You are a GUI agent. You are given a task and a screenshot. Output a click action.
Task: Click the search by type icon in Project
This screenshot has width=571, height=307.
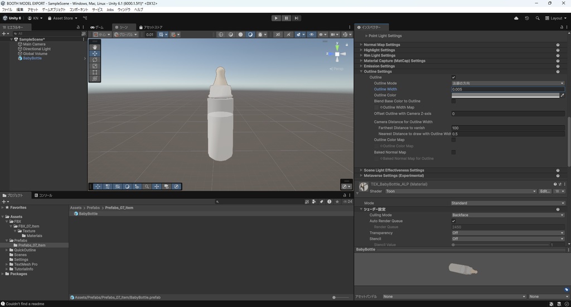pyautogui.click(x=314, y=202)
